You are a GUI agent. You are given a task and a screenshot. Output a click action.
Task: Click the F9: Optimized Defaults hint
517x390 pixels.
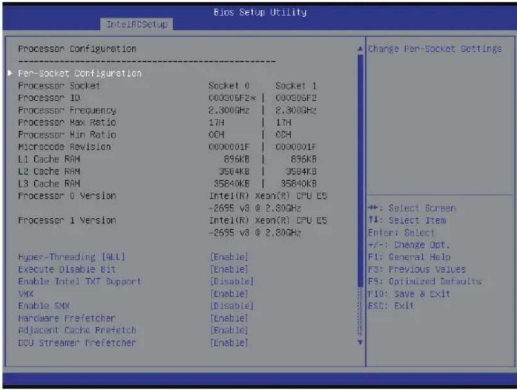pyautogui.click(x=424, y=282)
